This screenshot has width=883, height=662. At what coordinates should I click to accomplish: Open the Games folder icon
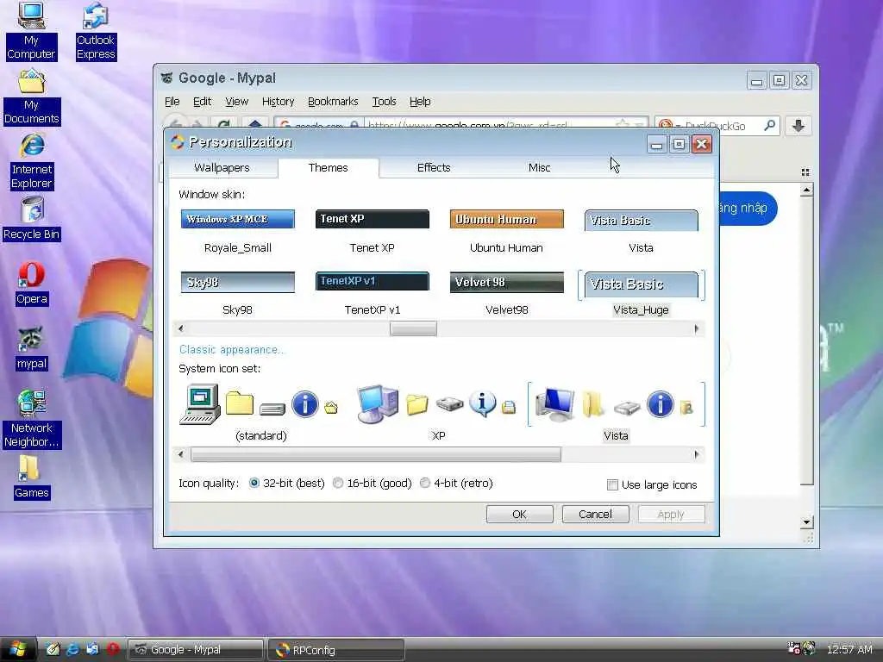(31, 478)
